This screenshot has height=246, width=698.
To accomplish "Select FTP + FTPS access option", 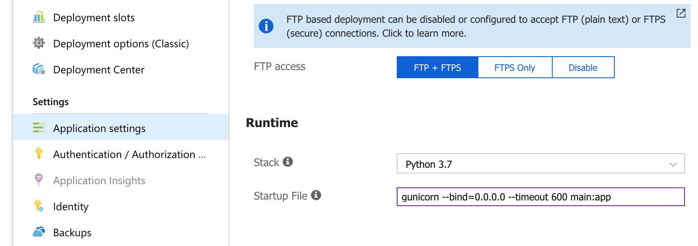I will 437,68.
